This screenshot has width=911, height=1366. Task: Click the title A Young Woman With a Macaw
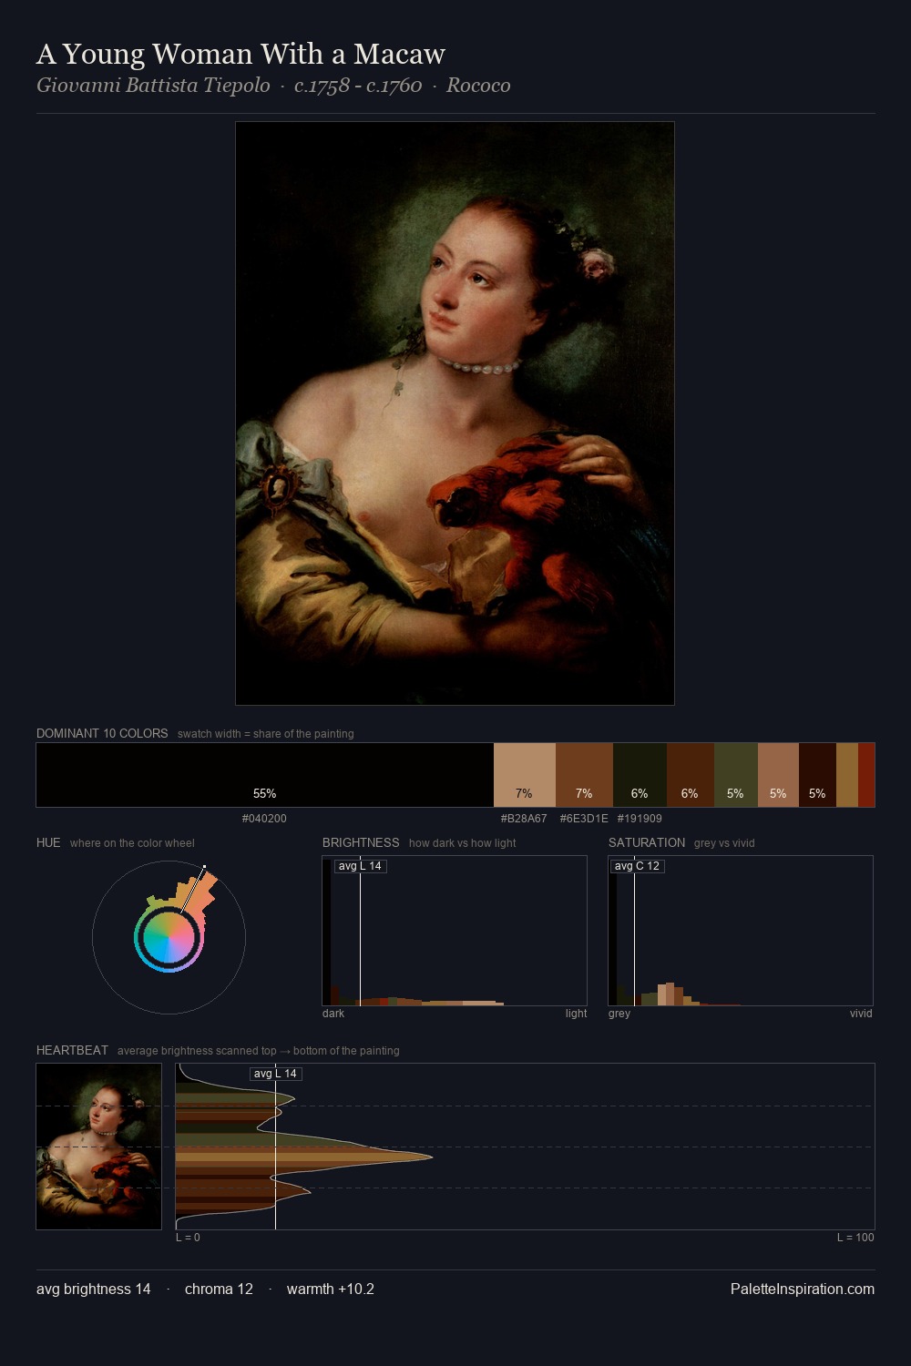(241, 54)
